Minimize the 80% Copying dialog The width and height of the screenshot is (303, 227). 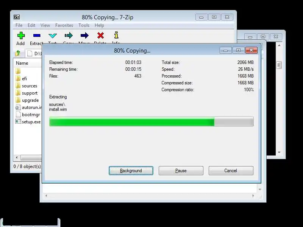pyautogui.click(x=225, y=50)
